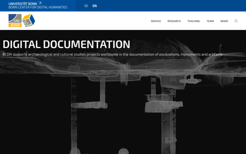
Task: Open the Research menu
Action: click(174, 21)
